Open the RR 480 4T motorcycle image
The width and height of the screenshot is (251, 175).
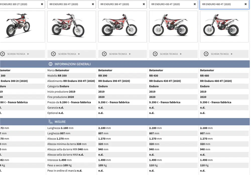click(x=224, y=26)
